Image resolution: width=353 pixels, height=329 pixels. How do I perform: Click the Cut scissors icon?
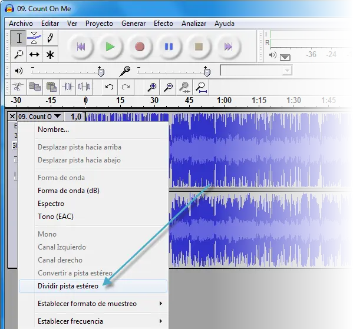[18, 87]
